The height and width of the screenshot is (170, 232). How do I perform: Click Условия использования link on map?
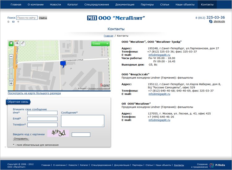pyautogui.click(x=99, y=88)
